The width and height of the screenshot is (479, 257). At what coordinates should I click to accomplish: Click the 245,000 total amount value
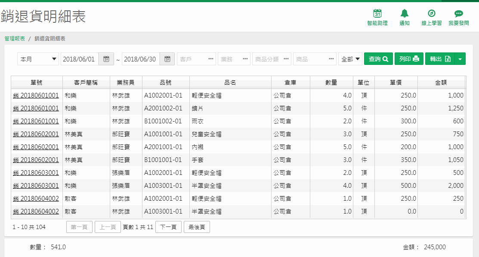(x=435, y=247)
